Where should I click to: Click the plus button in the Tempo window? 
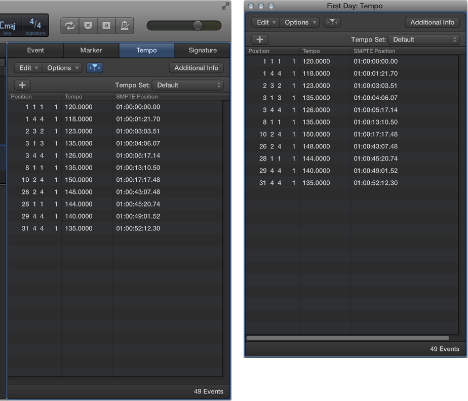point(260,39)
